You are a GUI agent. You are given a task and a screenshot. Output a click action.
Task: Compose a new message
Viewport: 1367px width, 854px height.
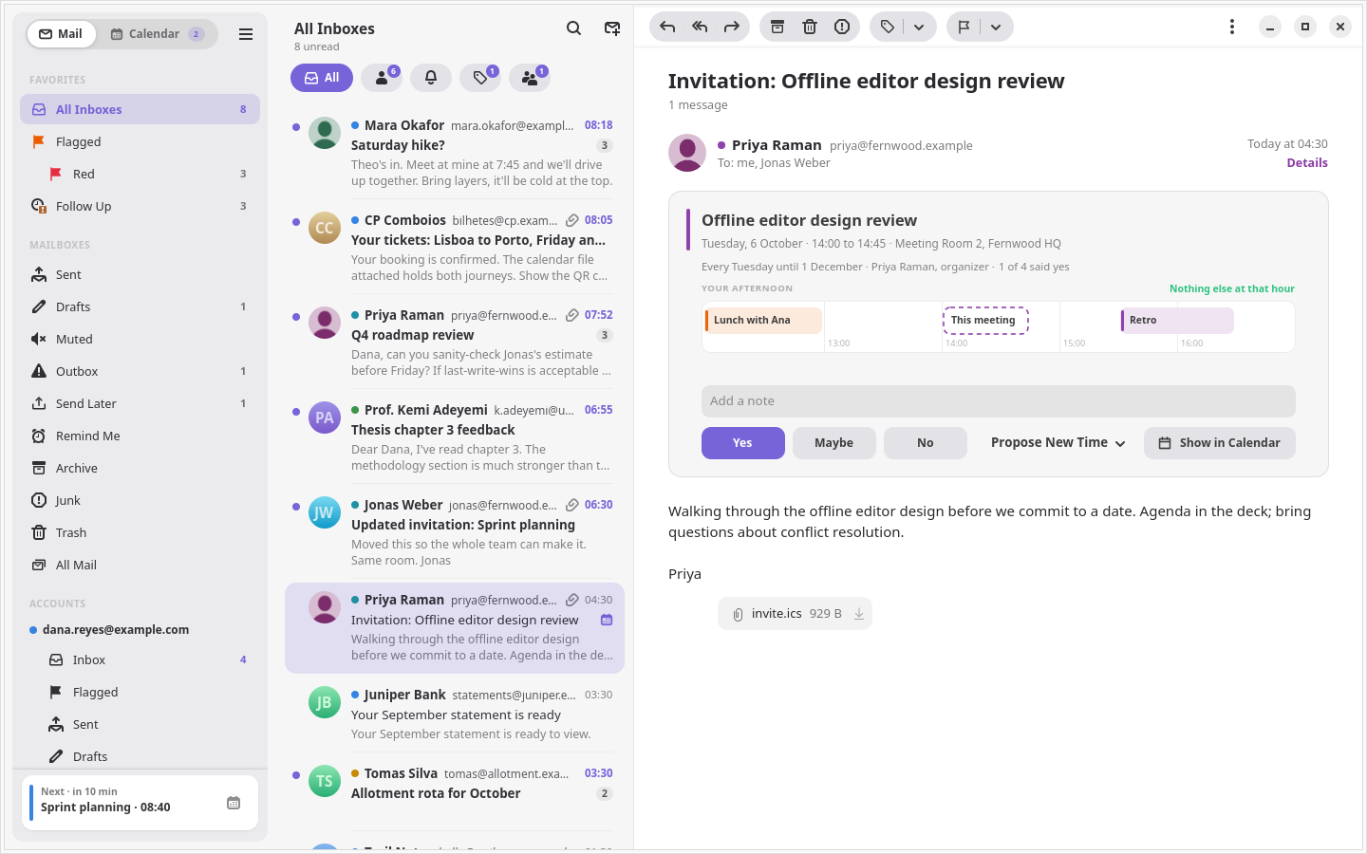(x=612, y=28)
